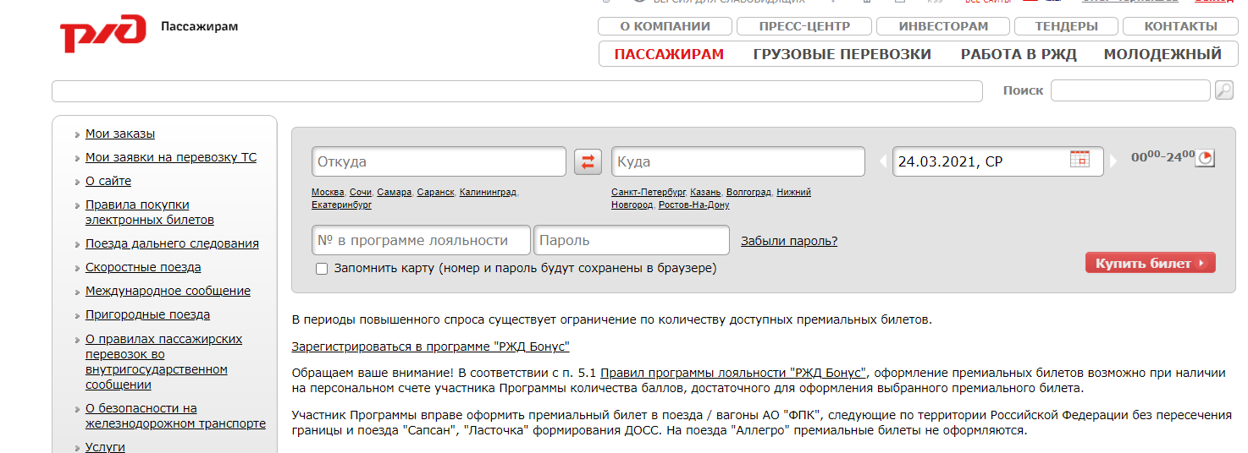This screenshot has width=1248, height=453.
Task: Go to next date arrow
Action: [x=1113, y=161]
